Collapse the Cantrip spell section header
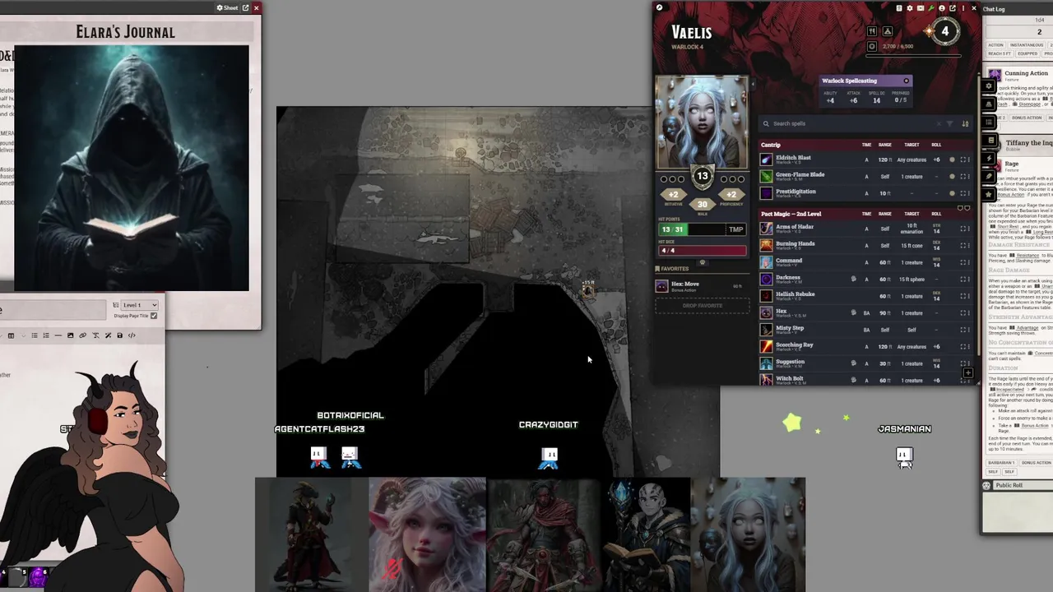The width and height of the screenshot is (1053, 592). tap(866, 145)
